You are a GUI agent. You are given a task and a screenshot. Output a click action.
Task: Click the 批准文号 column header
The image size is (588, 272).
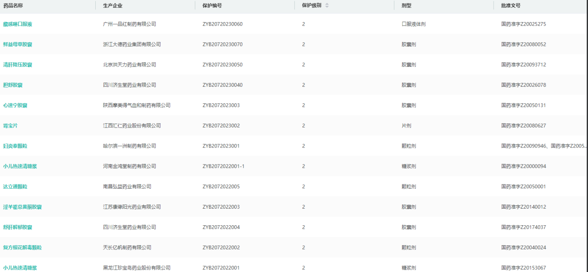511,6
